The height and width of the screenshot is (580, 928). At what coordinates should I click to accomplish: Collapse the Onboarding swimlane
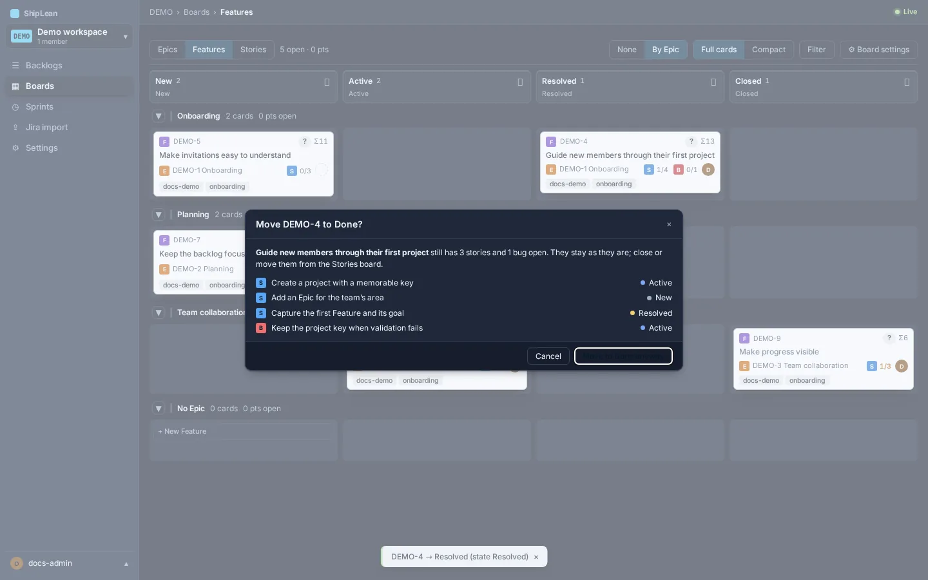[159, 117]
